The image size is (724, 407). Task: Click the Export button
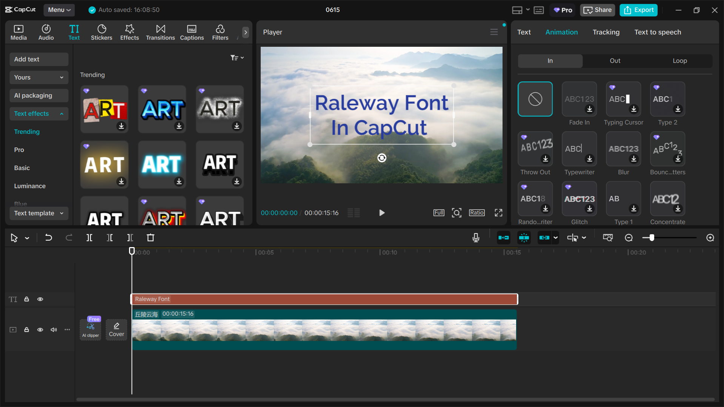tap(638, 10)
